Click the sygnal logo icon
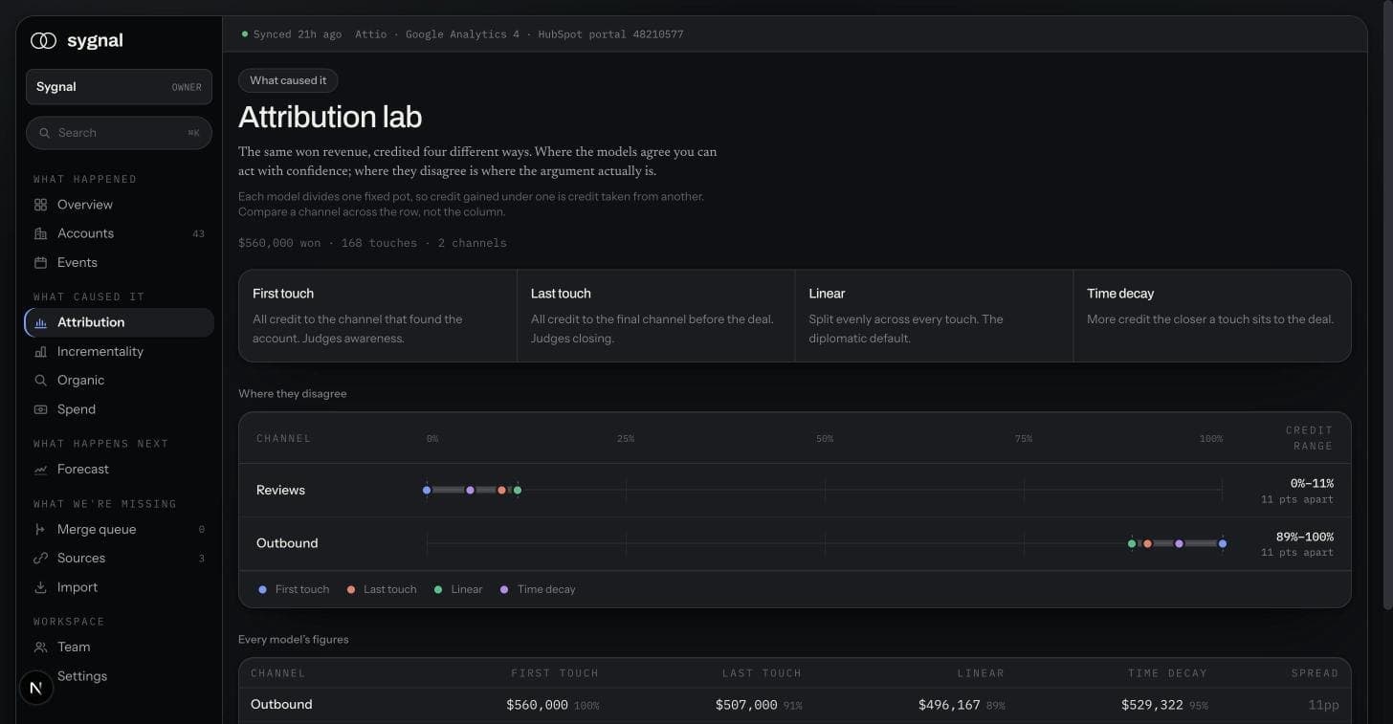1393x724 pixels. pyautogui.click(x=44, y=41)
